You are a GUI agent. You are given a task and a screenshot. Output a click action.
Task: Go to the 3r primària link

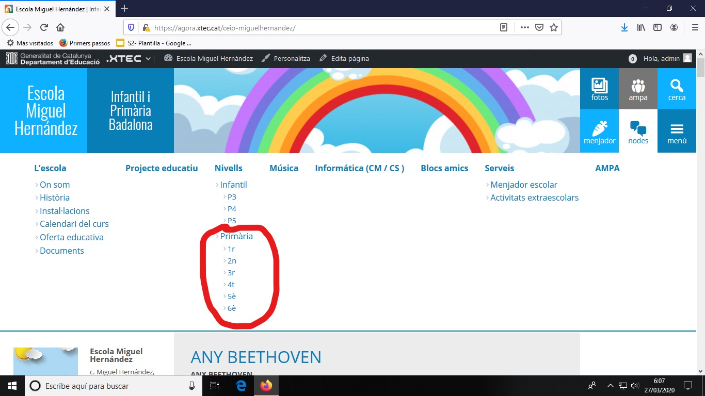point(231,273)
